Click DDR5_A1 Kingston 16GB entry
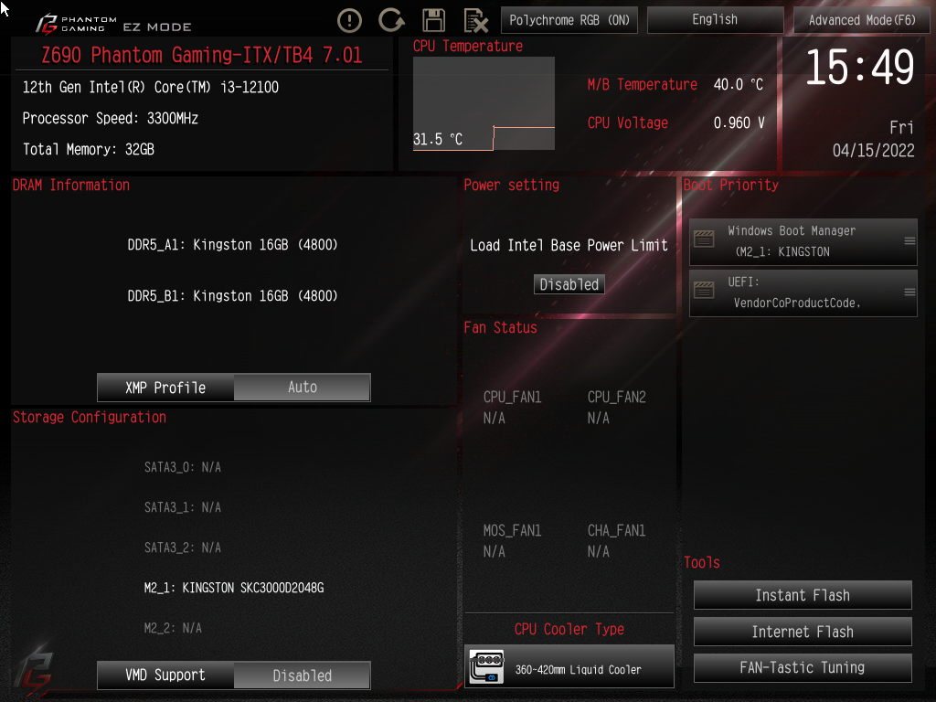Viewport: 936px width, 702px height. [x=232, y=245]
